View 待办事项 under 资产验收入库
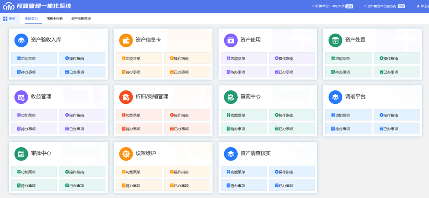This screenshot has height=198, width=429. 34,72
